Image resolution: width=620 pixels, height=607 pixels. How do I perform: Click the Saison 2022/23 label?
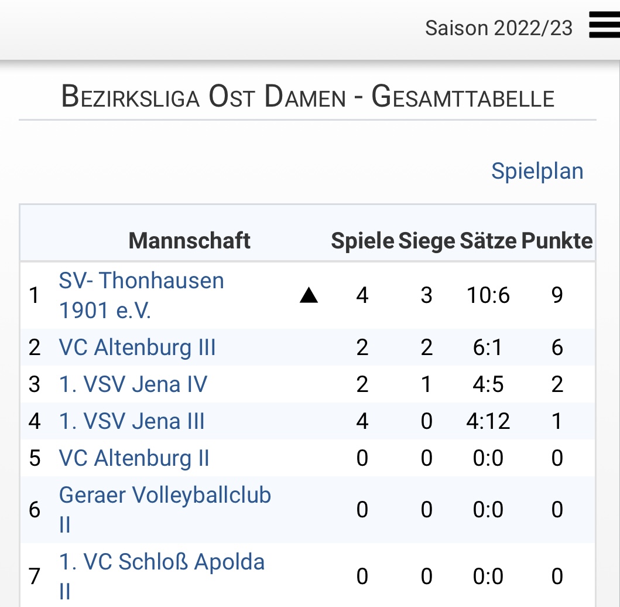499,28
